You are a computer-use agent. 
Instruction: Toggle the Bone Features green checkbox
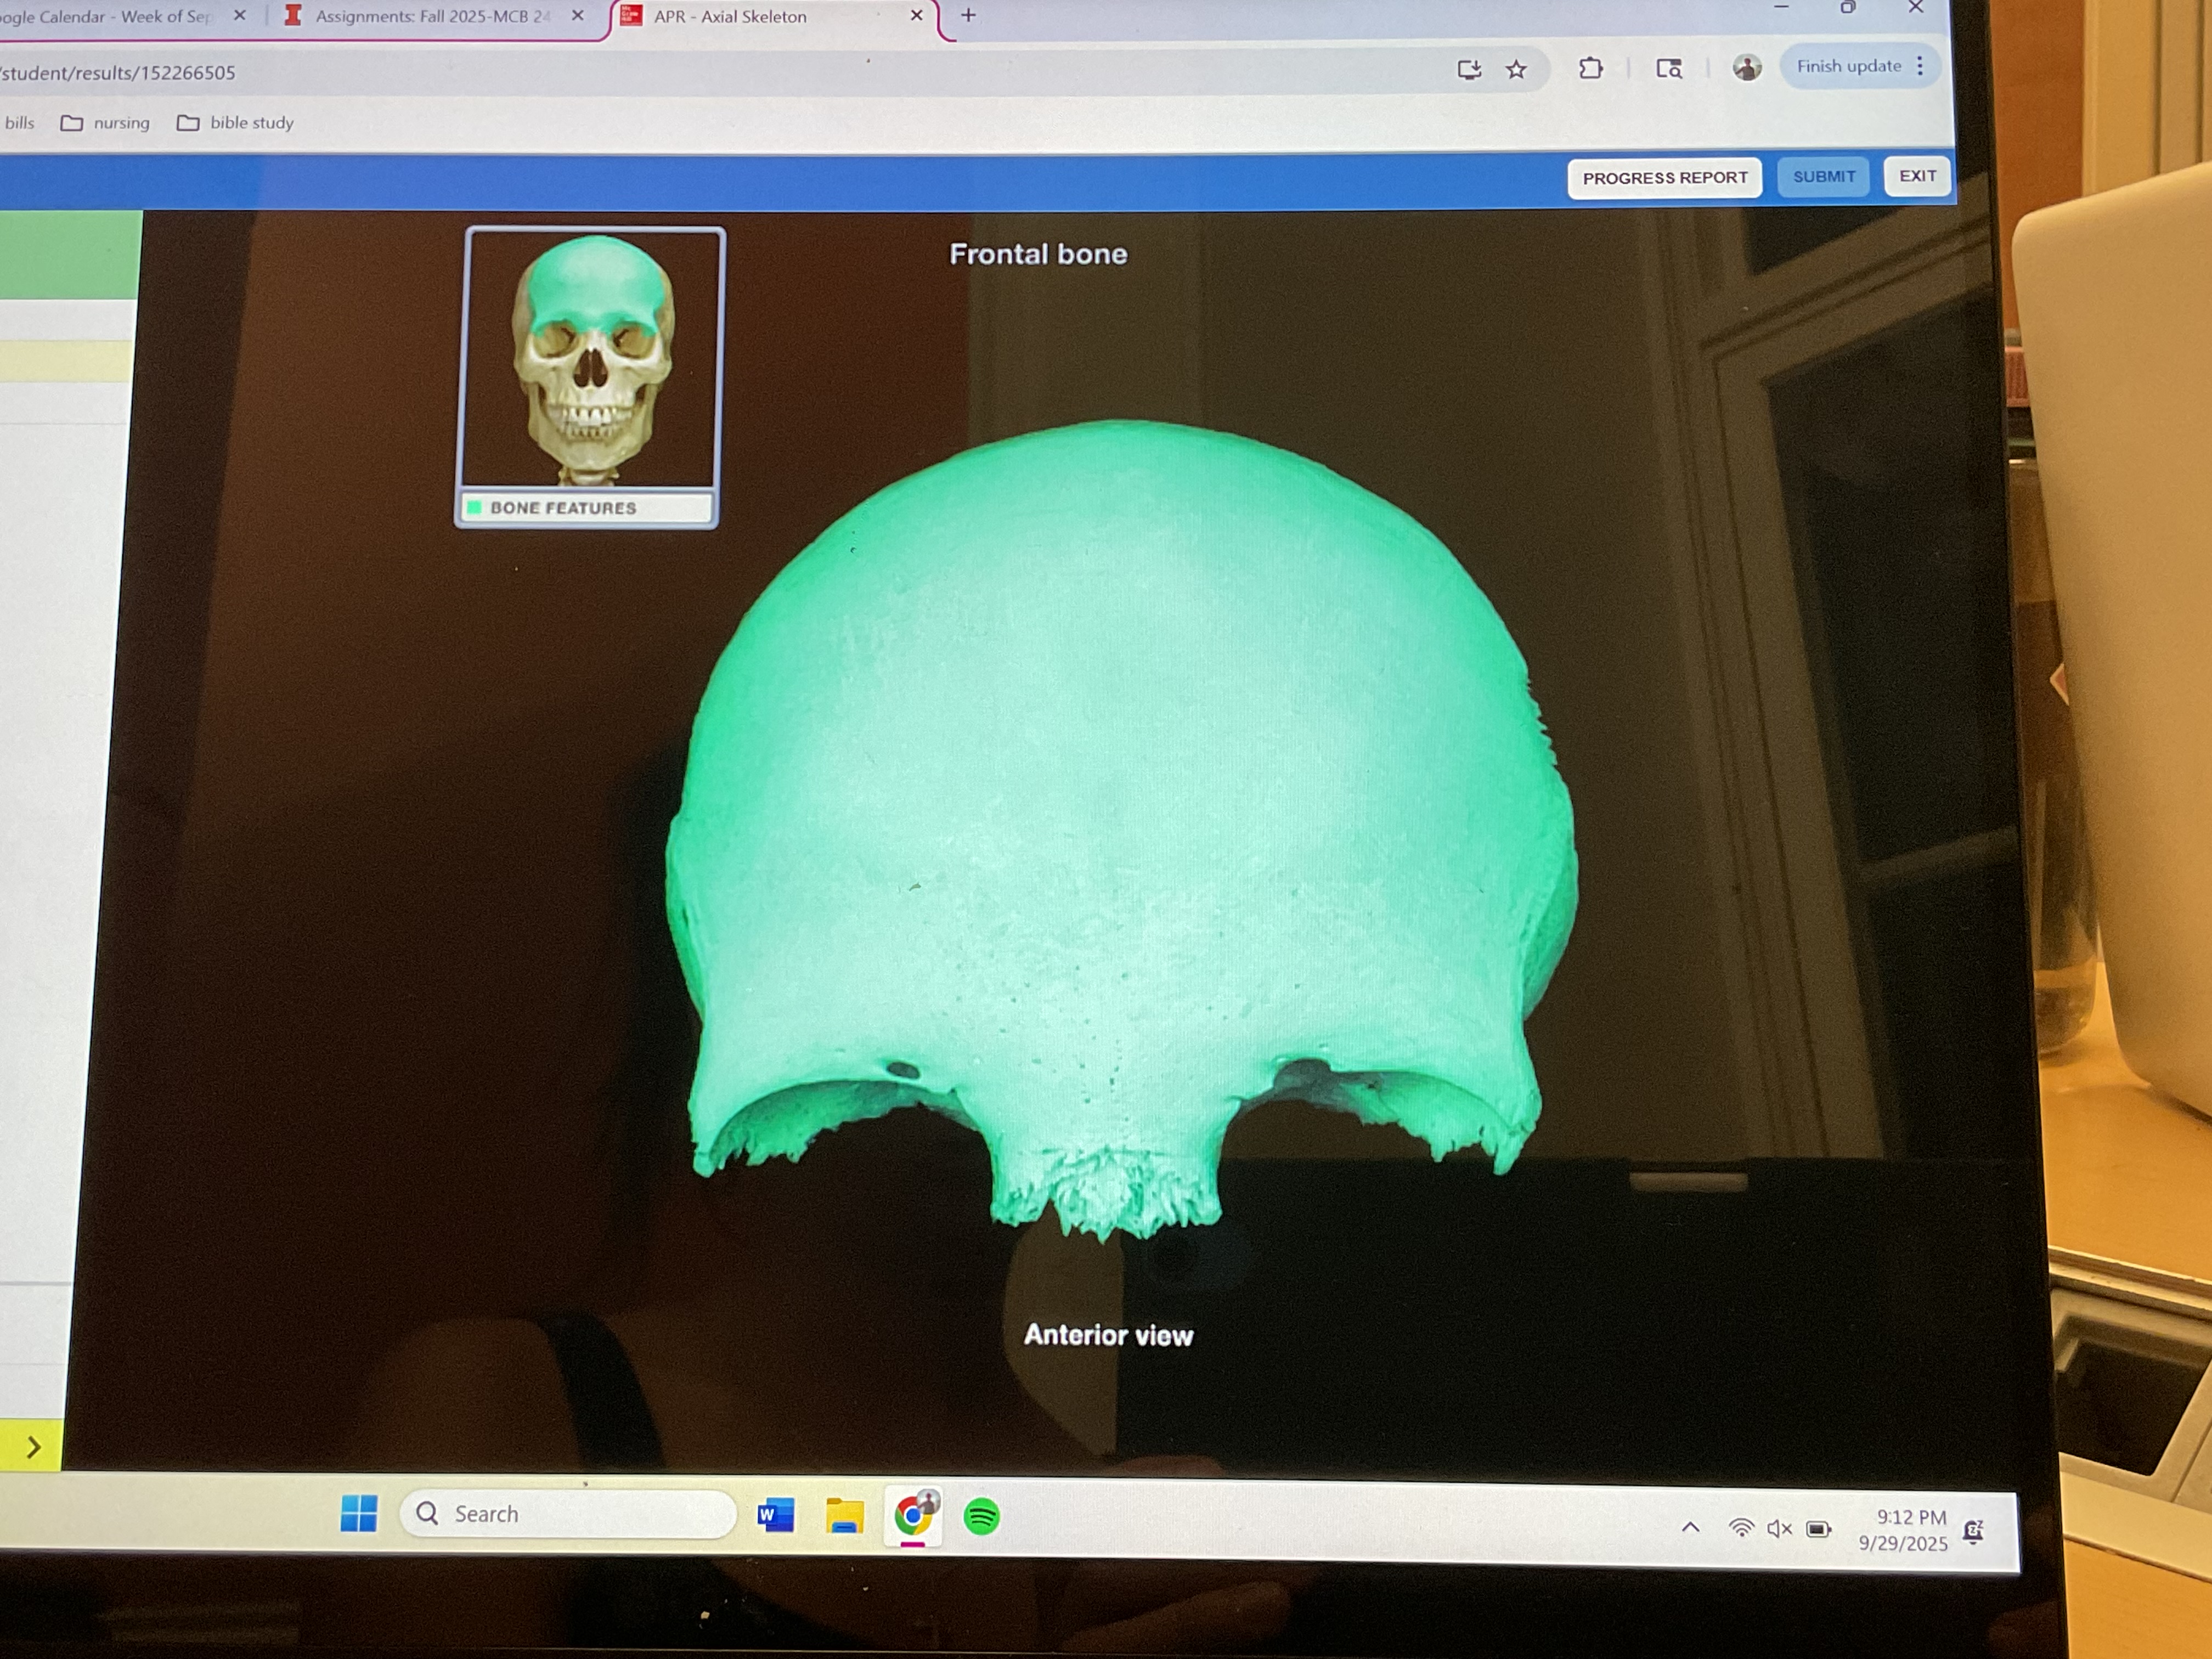coord(475,507)
